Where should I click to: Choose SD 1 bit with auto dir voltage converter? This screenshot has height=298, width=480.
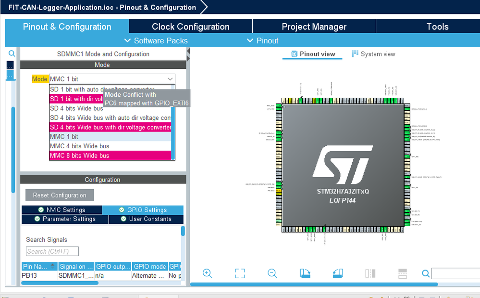click(110, 89)
